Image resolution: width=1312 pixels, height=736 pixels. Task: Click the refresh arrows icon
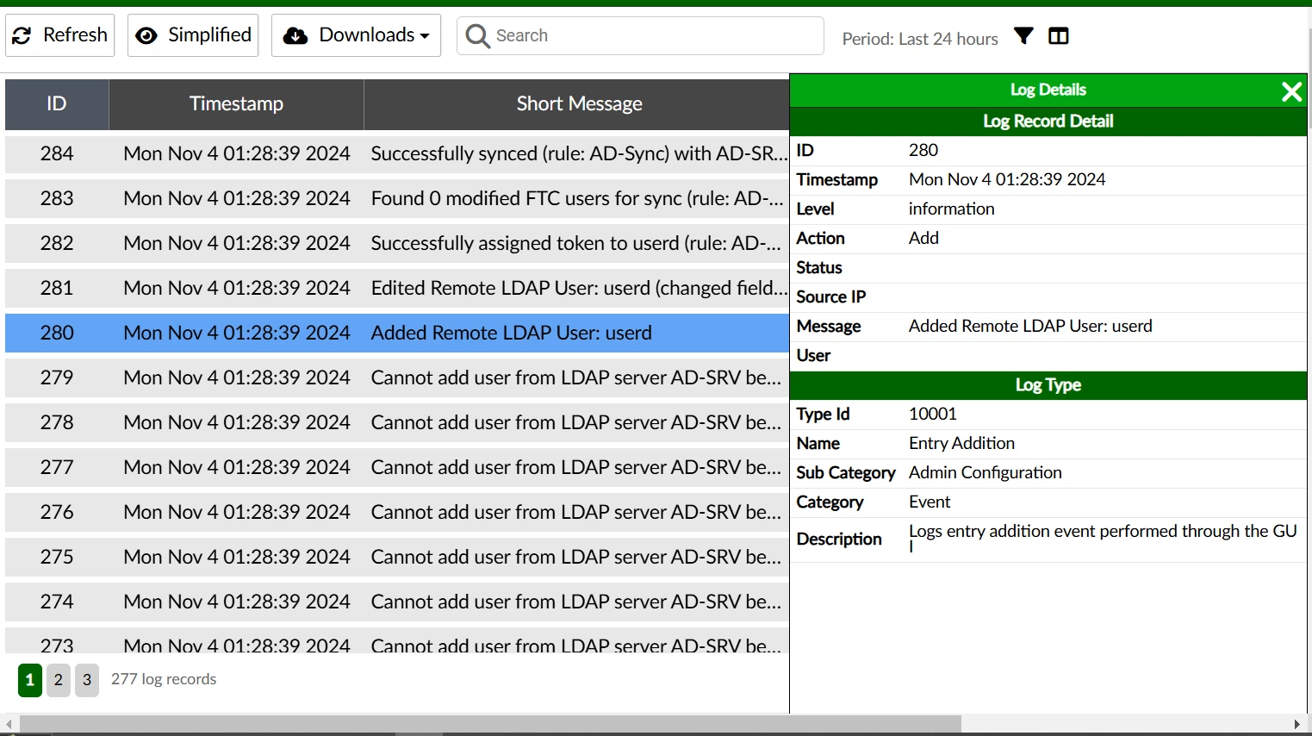[x=22, y=35]
